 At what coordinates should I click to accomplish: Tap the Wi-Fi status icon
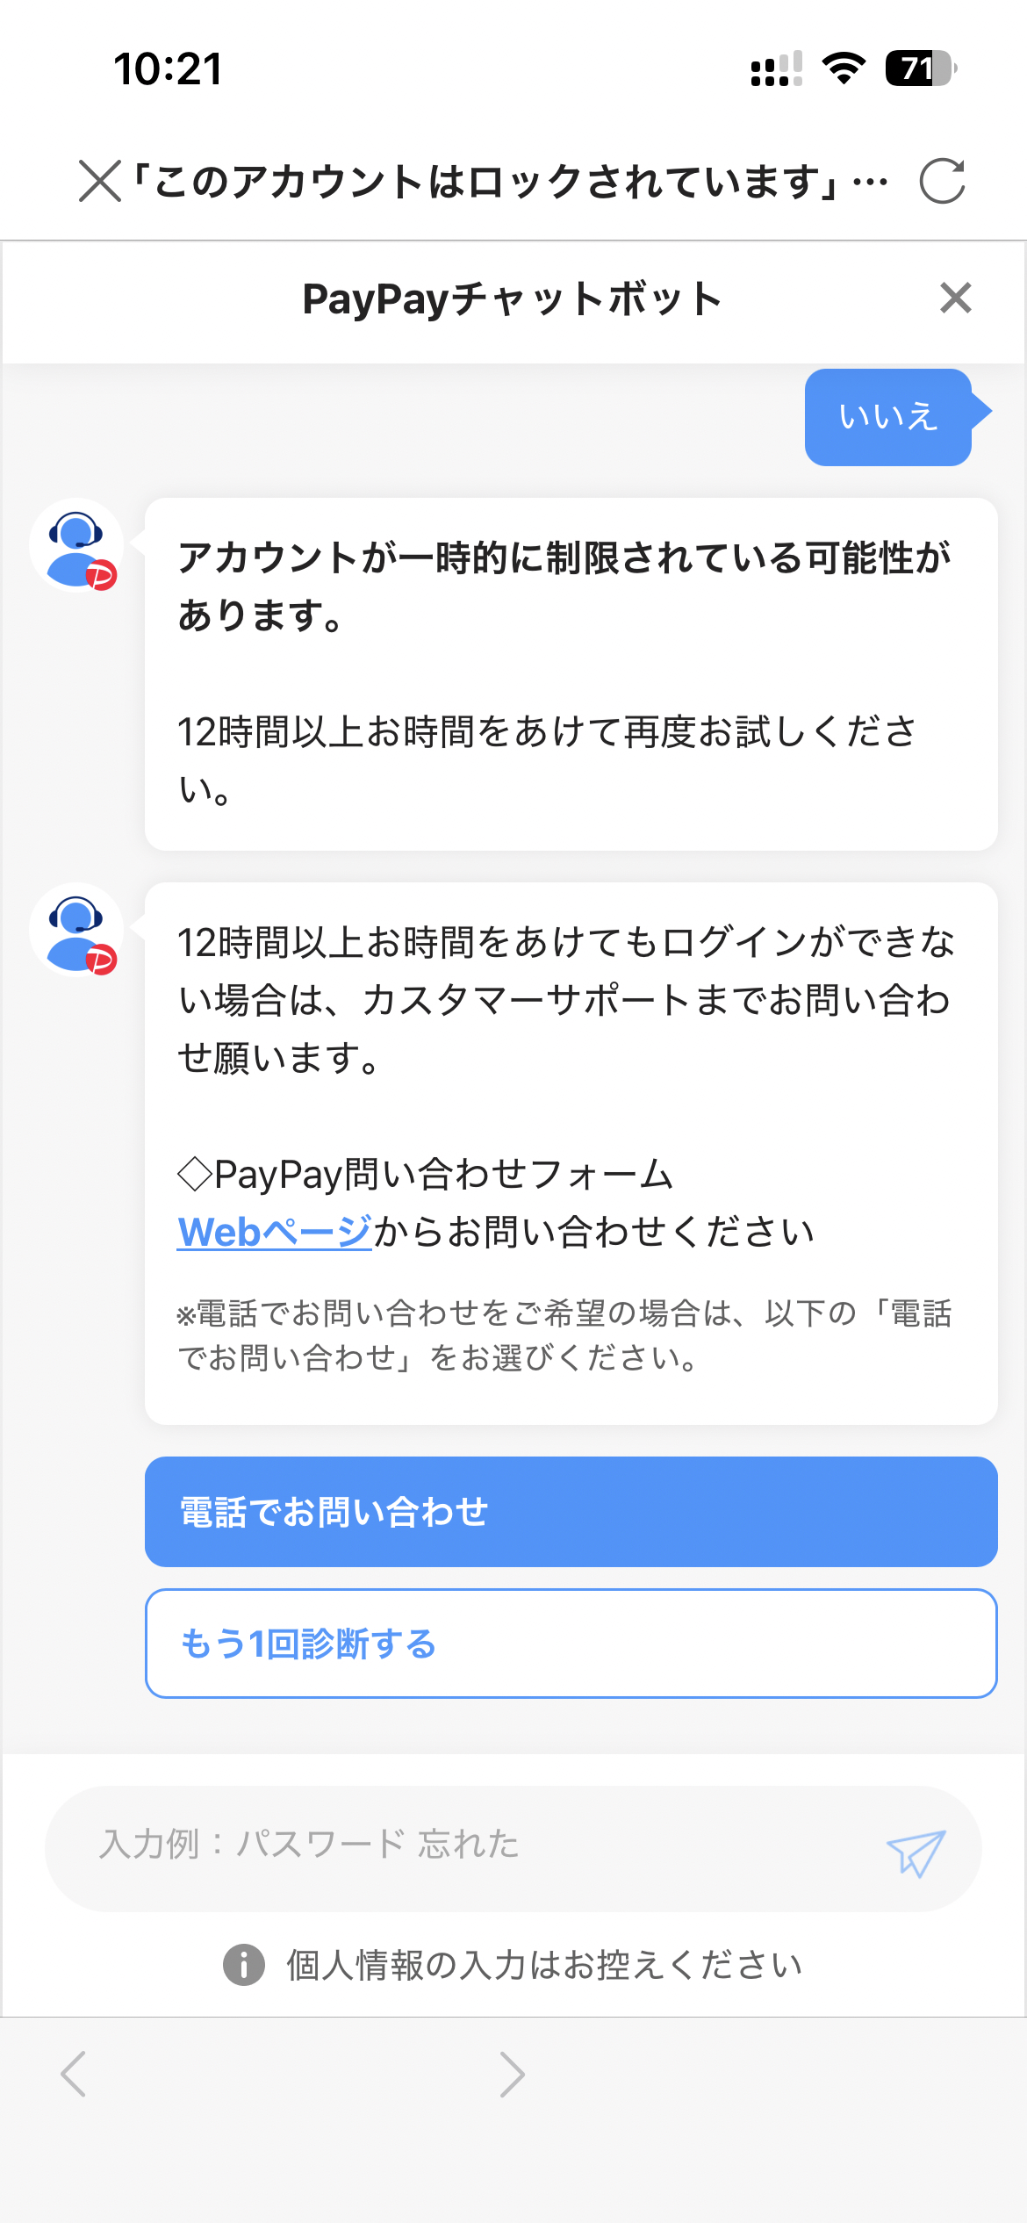click(x=844, y=68)
